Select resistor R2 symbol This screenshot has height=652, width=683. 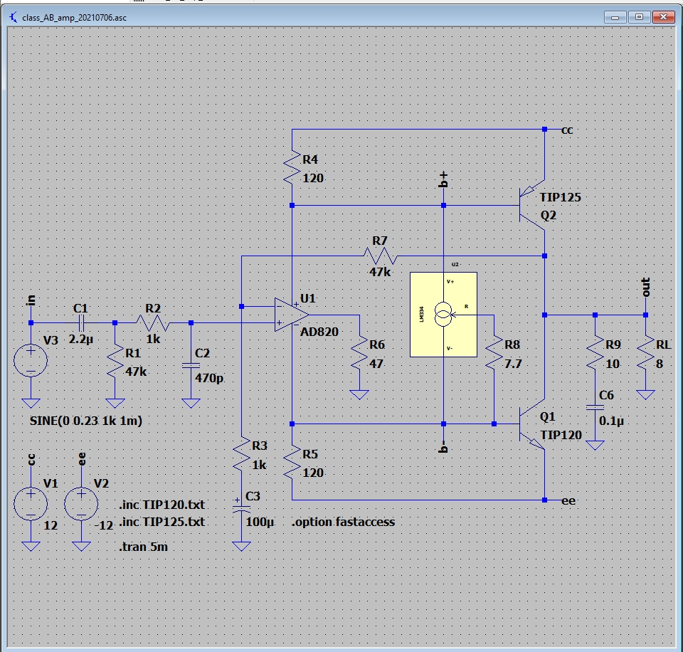click(x=153, y=323)
